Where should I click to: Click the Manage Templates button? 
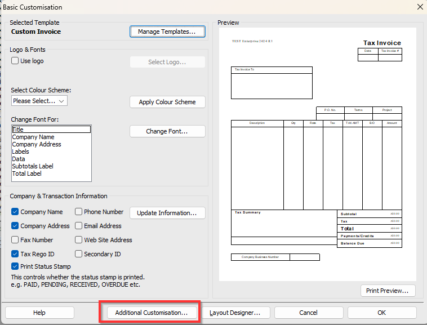(167, 32)
